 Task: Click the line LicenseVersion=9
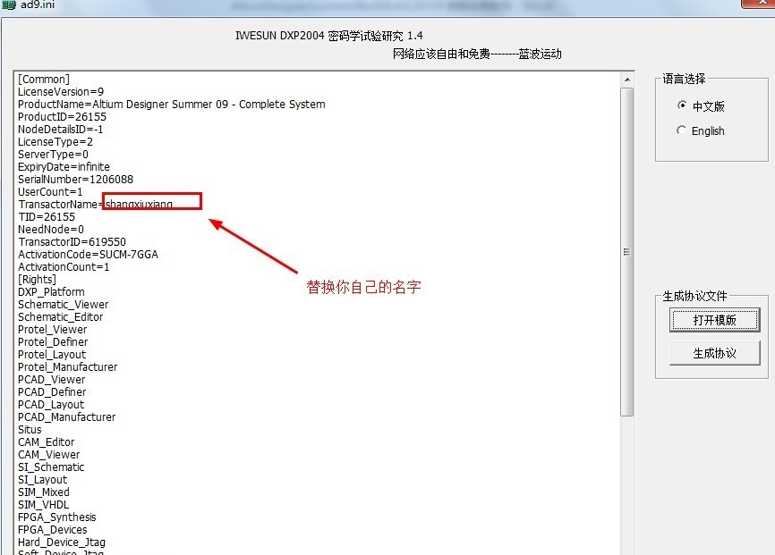(x=61, y=92)
